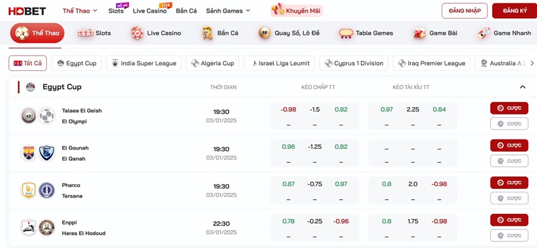Click the Game Bài cards icon

pyautogui.click(x=420, y=34)
